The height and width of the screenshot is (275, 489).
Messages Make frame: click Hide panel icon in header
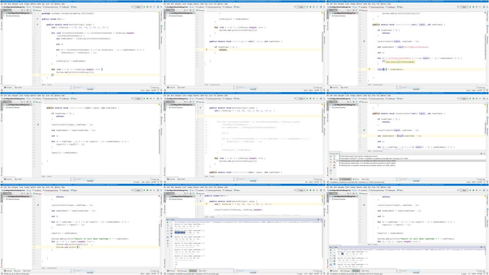point(485,154)
